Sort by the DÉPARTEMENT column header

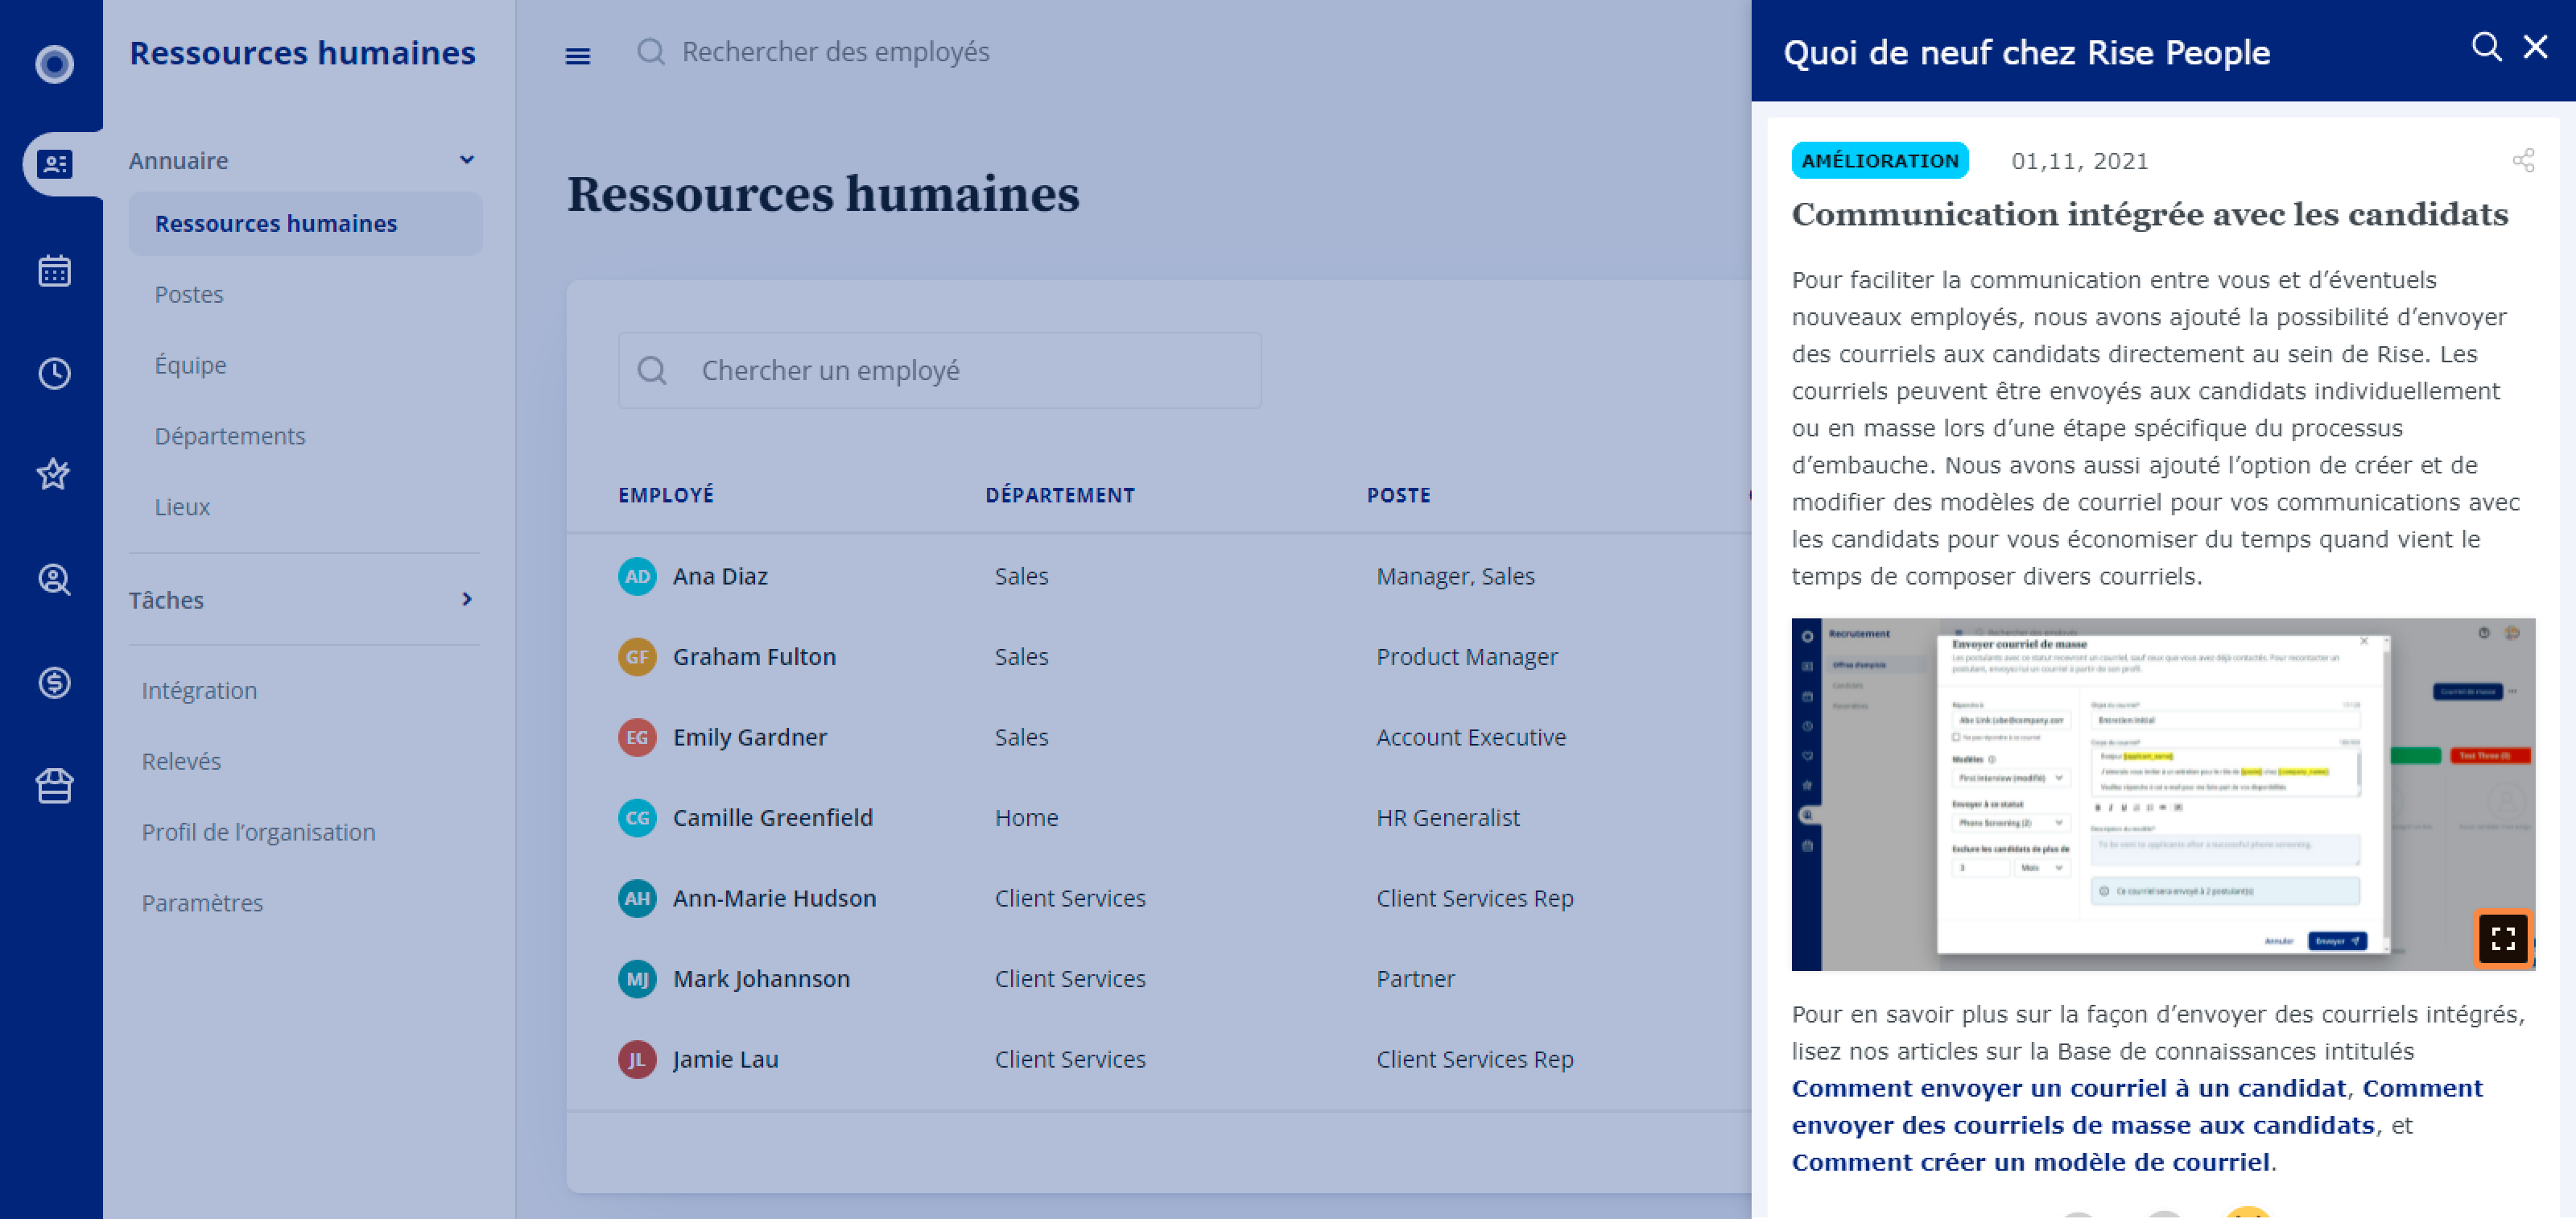click(1059, 495)
